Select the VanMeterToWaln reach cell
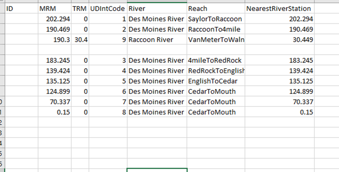 216,40
